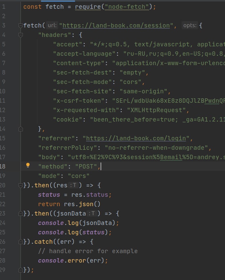Fold the jsonData then callback
Screen dimensions: 225x280
21,214
